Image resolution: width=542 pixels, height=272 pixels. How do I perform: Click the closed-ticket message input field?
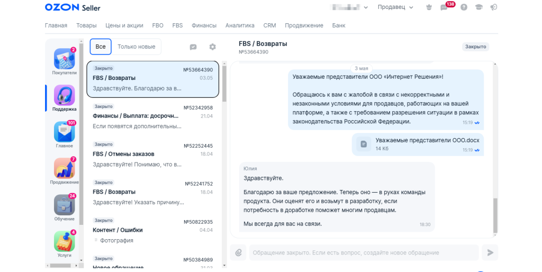(x=364, y=252)
